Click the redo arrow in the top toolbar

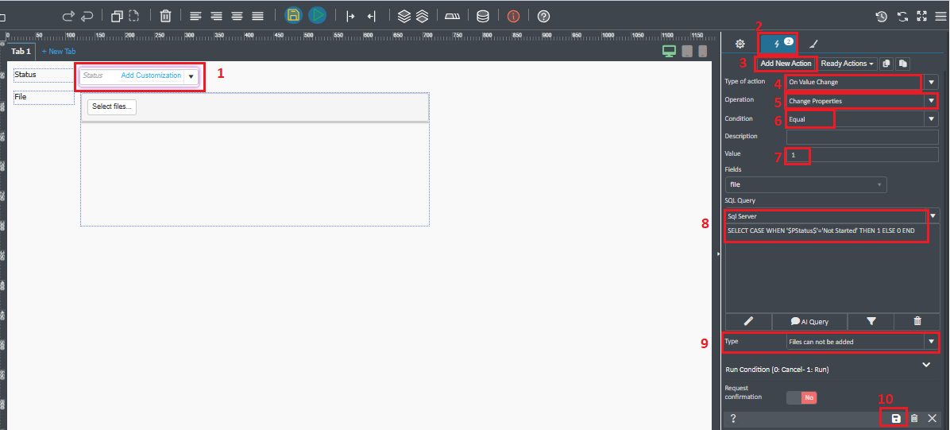coord(69,16)
